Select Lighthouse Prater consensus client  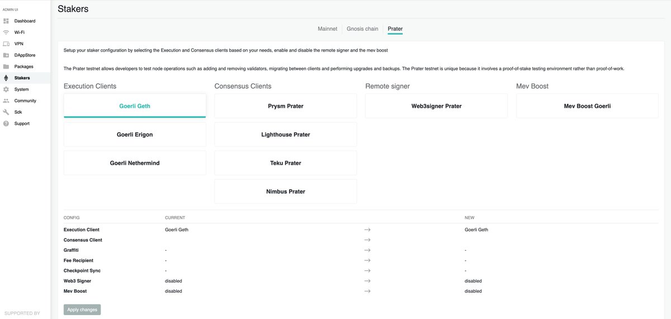[285, 134]
